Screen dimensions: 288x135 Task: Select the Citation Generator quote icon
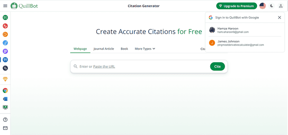(x=5, y=60)
